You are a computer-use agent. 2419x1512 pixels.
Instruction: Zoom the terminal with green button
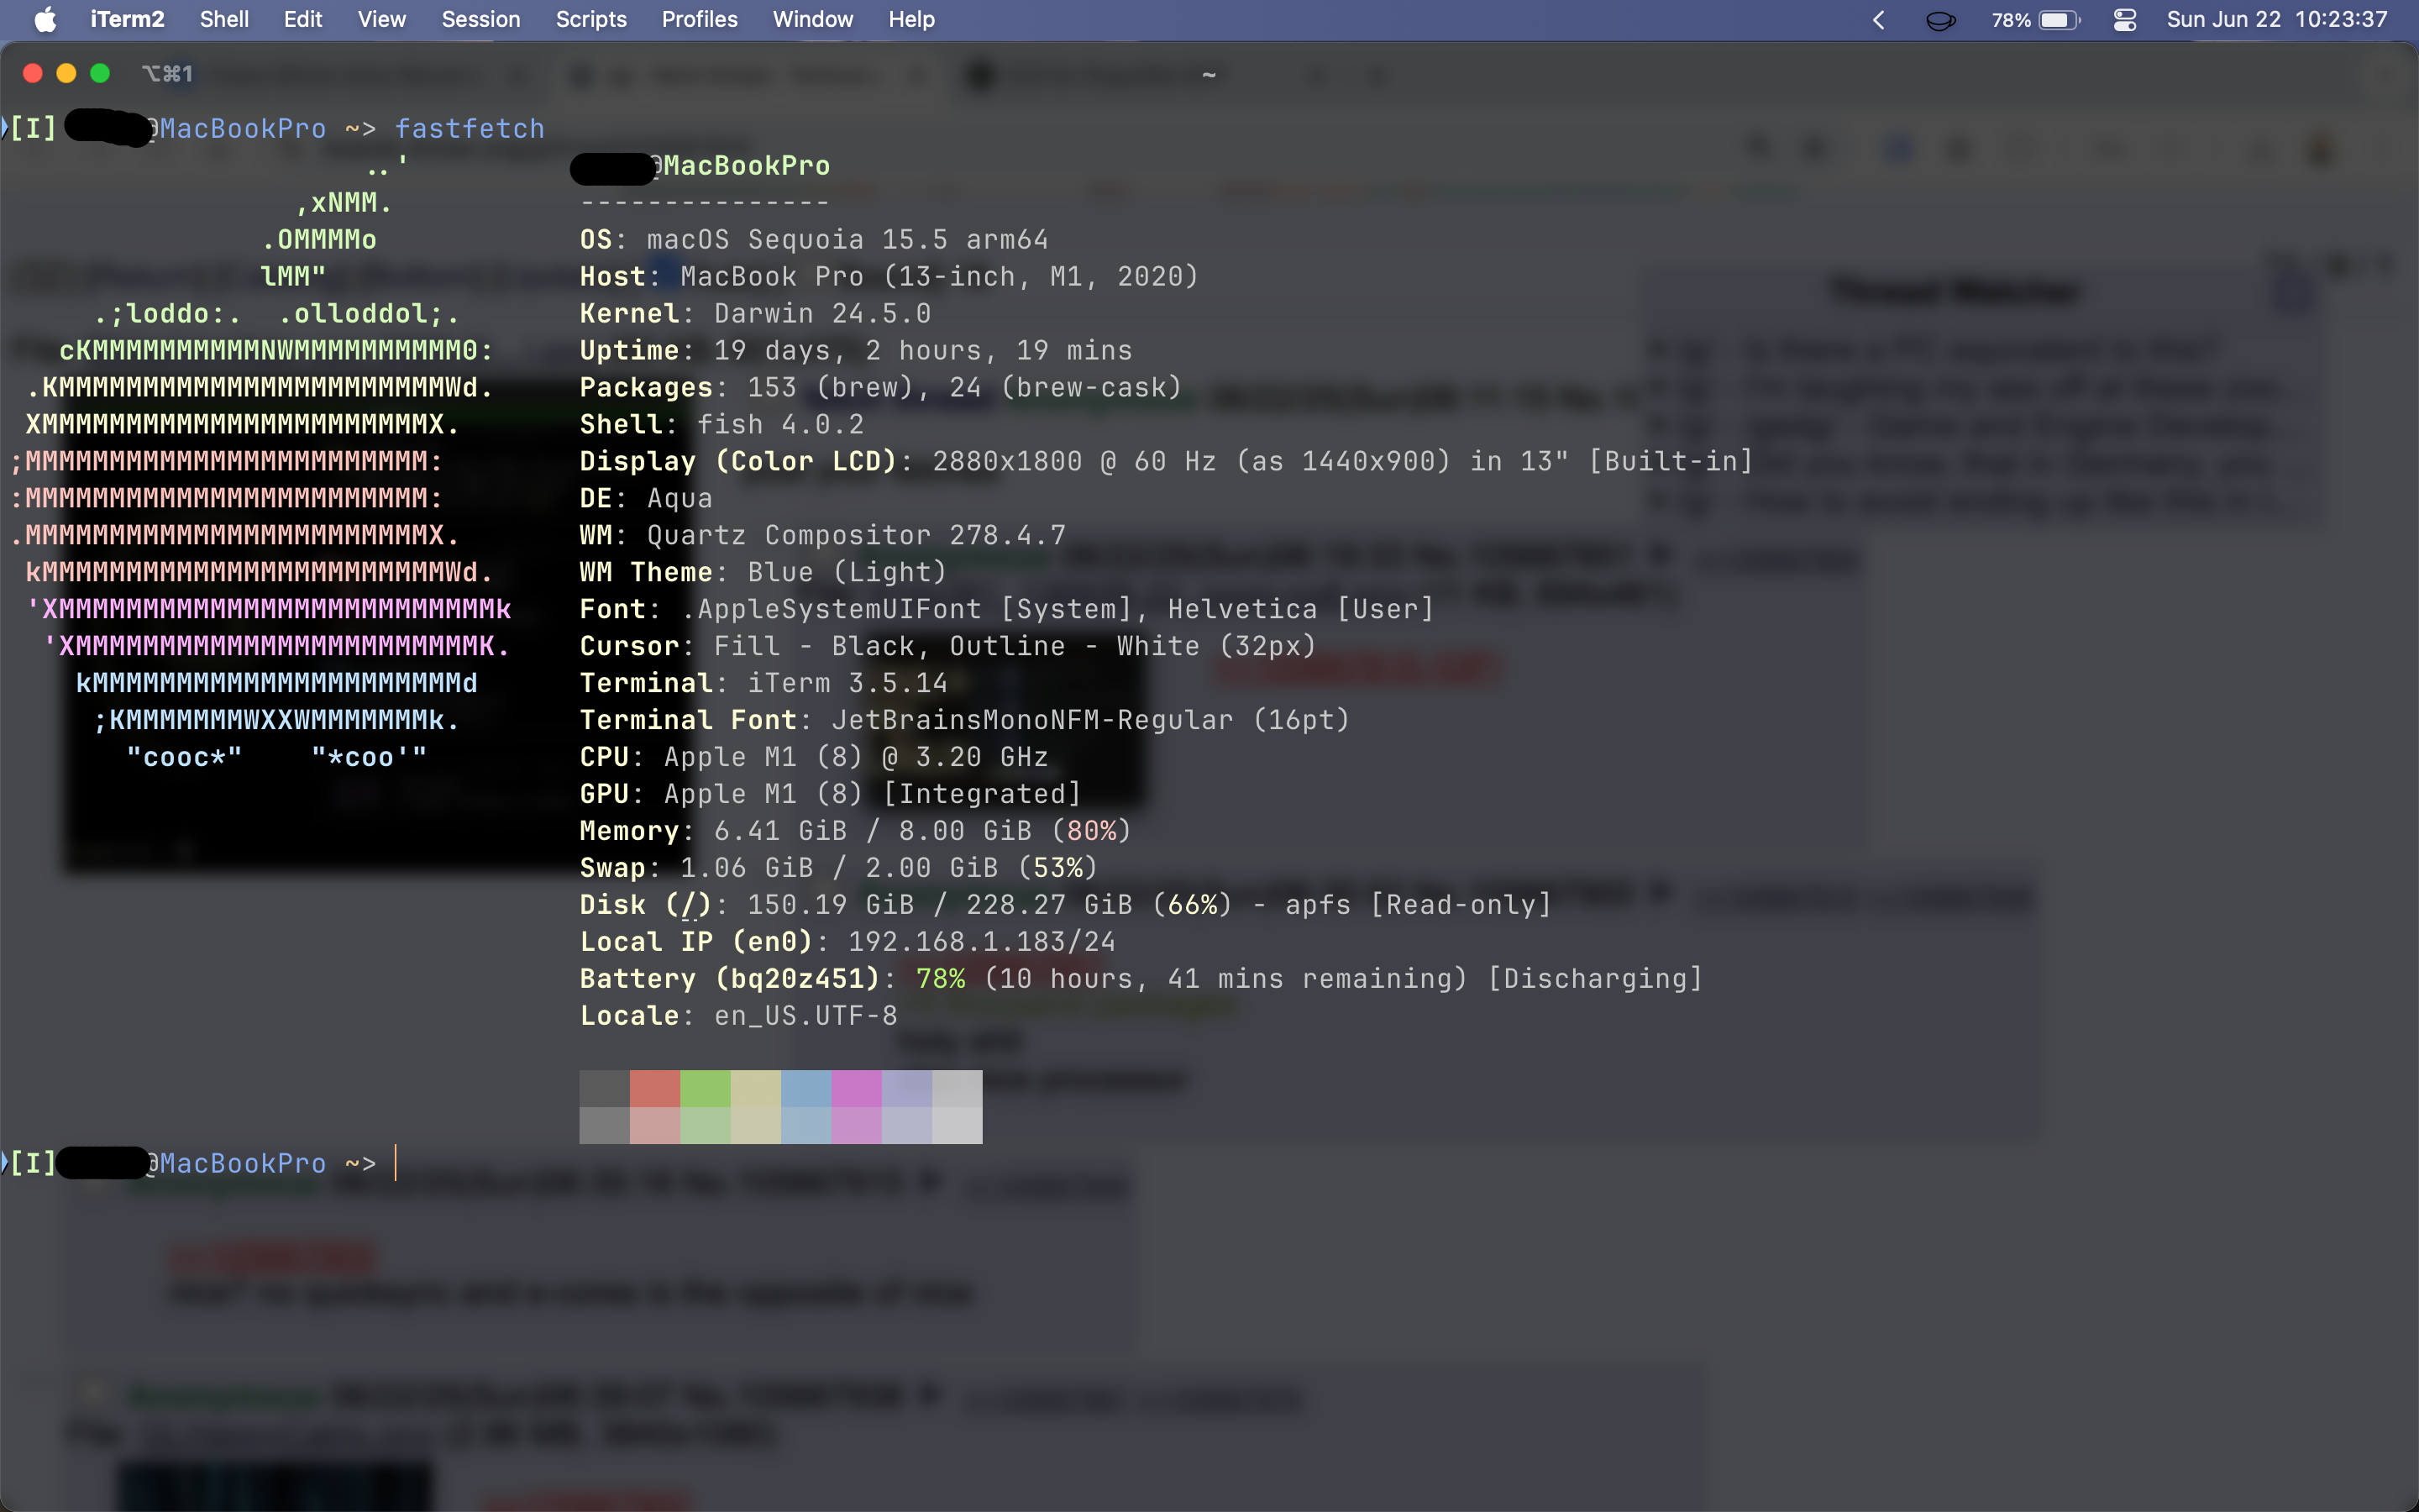coord(100,73)
